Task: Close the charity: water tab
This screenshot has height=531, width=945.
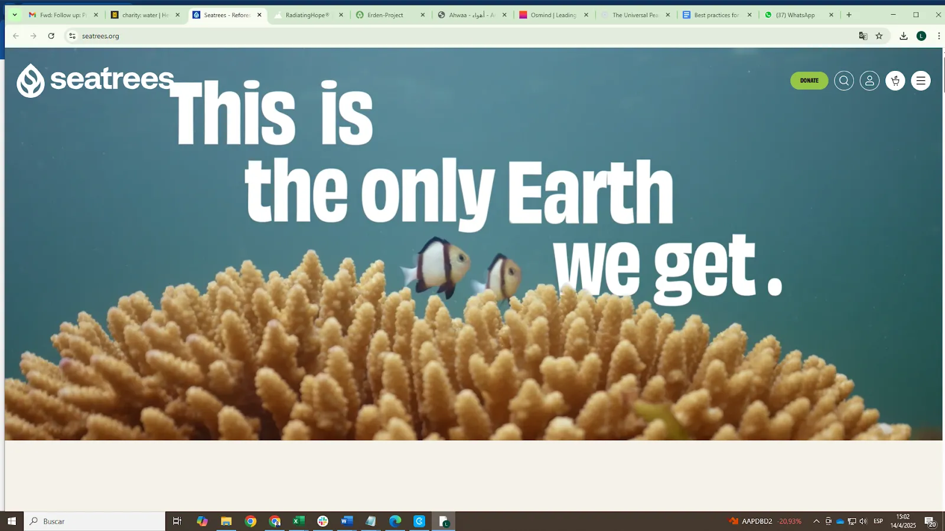Action: click(177, 15)
